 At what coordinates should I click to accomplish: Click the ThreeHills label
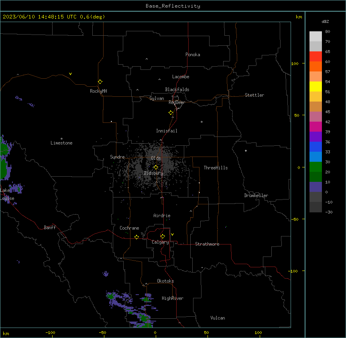(216, 168)
